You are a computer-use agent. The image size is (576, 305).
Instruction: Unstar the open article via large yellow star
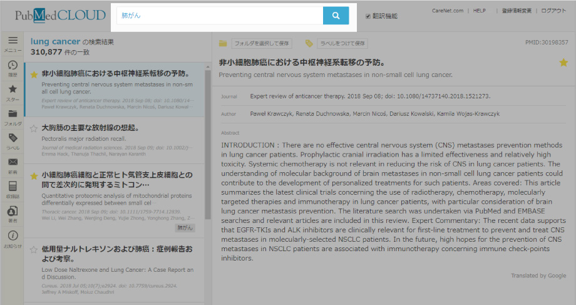tap(563, 63)
